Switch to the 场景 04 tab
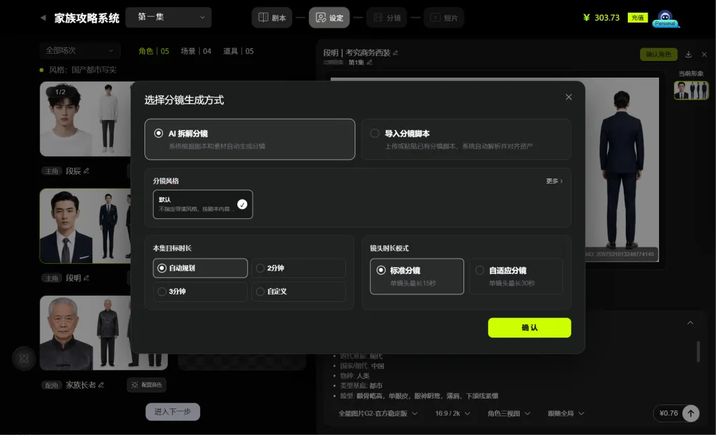Image resolution: width=716 pixels, height=435 pixels. (x=196, y=51)
